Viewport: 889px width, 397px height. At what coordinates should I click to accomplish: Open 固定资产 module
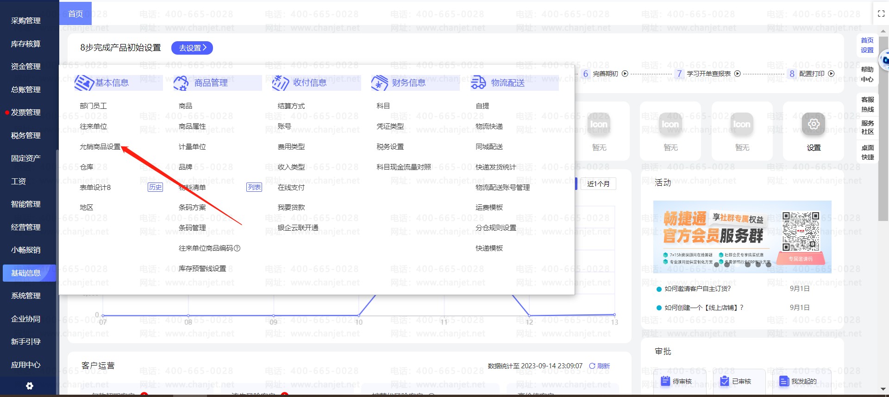26,158
